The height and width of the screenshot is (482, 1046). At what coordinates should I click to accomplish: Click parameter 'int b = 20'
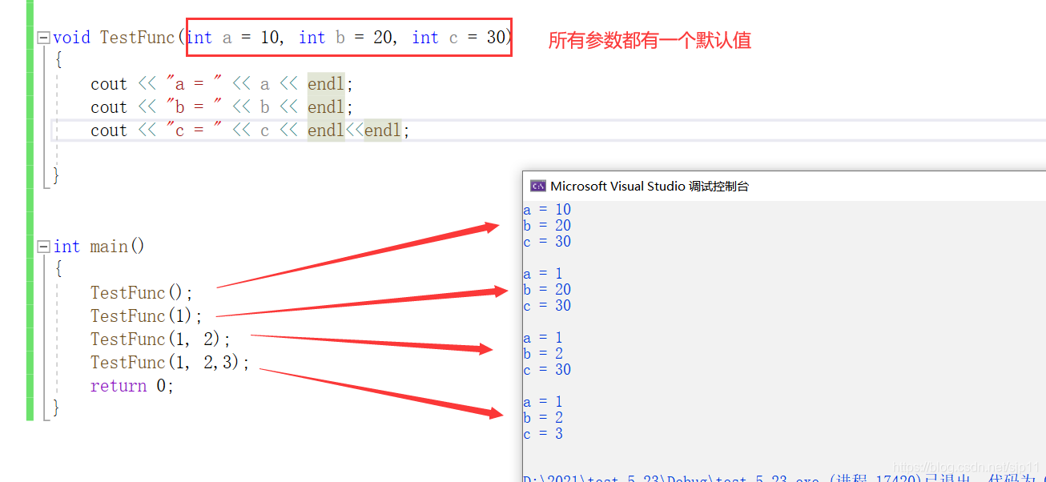347,38
